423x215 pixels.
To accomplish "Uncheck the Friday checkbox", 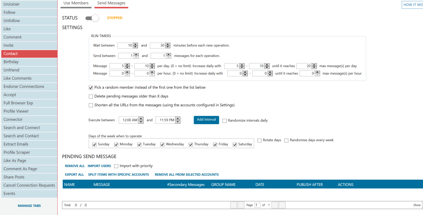I will coord(215,144).
